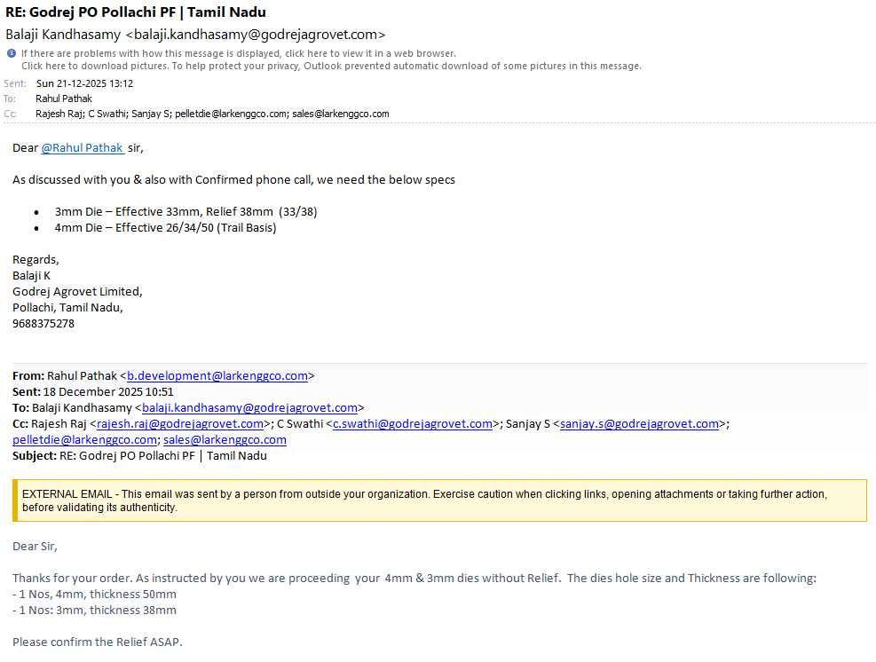Click balaji.kandhasamy@godrejagrovet.com link in quoted To line
The image size is (876, 662).
[x=249, y=408]
